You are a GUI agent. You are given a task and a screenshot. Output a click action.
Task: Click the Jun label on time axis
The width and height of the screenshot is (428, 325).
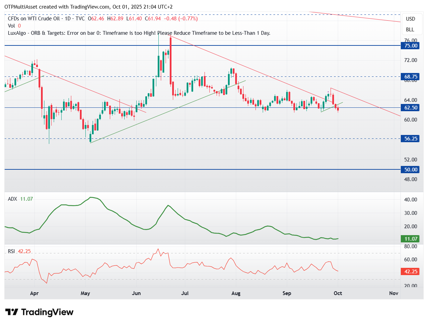pos(136,293)
